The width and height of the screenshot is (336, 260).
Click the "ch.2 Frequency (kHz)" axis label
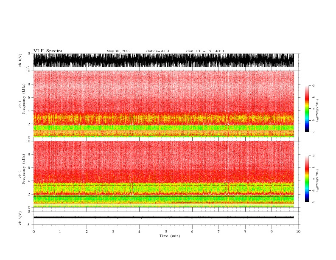tap(22, 169)
